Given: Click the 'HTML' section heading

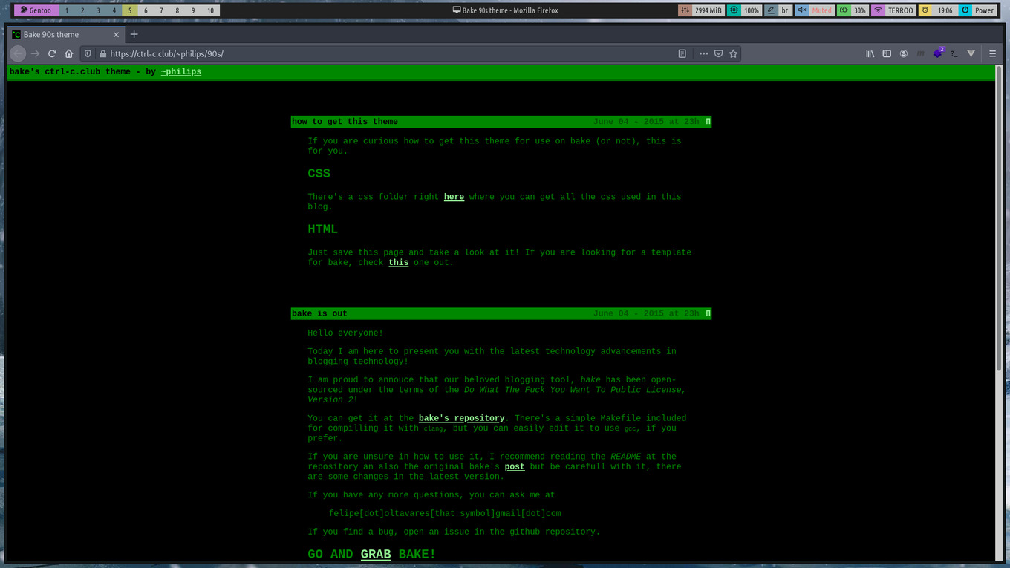Looking at the screenshot, I should click(x=323, y=229).
